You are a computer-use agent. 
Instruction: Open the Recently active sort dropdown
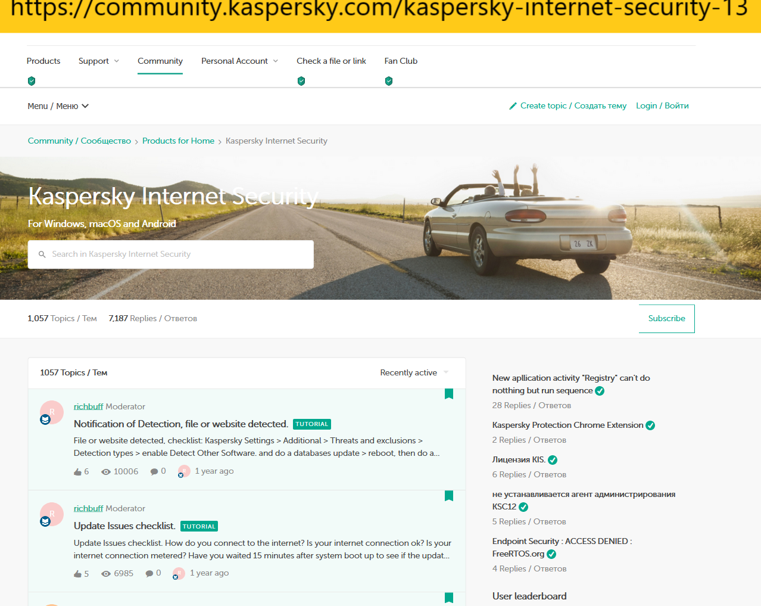click(414, 373)
